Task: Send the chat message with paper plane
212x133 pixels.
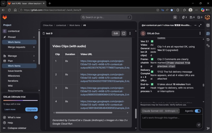Action: tap(199, 125)
